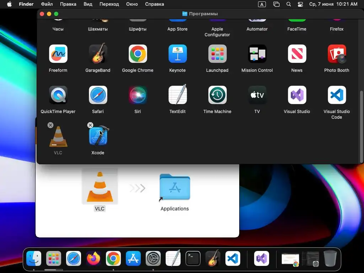
Task: Open the Окно menu
Action: pyautogui.click(x=132, y=4)
